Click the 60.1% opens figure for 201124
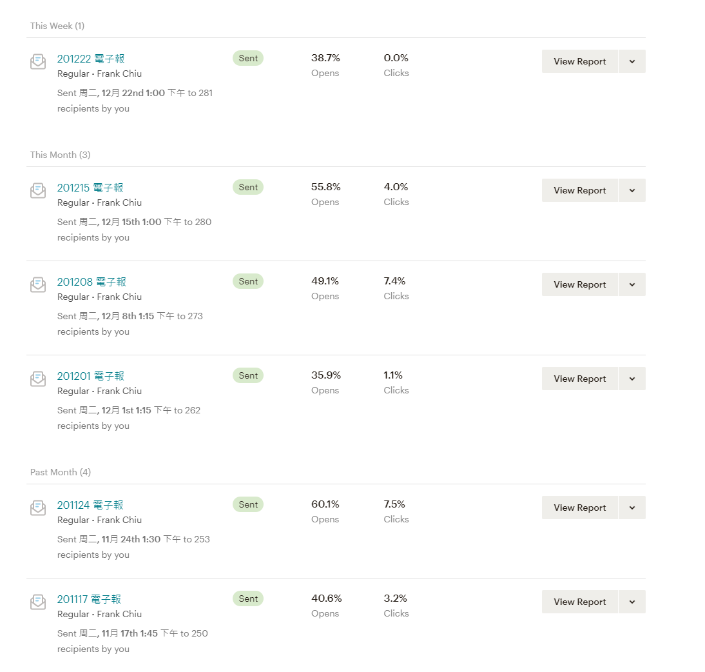Screen dimensions: 705x672 pyautogui.click(x=325, y=504)
